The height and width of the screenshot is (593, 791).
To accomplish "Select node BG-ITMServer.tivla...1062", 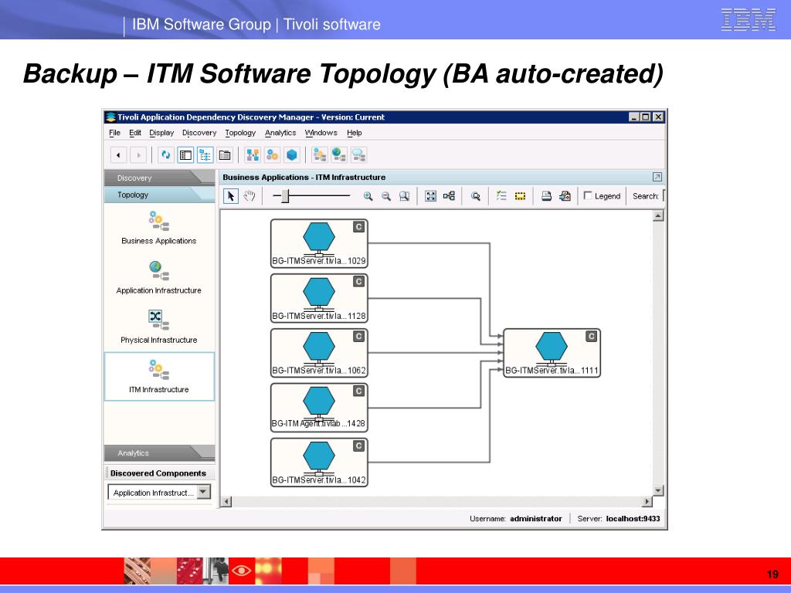I will click(x=319, y=353).
